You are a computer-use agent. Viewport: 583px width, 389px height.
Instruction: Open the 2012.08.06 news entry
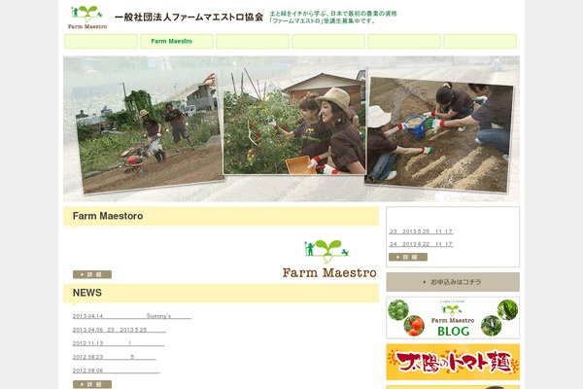pyautogui.click(x=116, y=371)
